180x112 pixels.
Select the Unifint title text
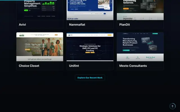click(x=74, y=66)
